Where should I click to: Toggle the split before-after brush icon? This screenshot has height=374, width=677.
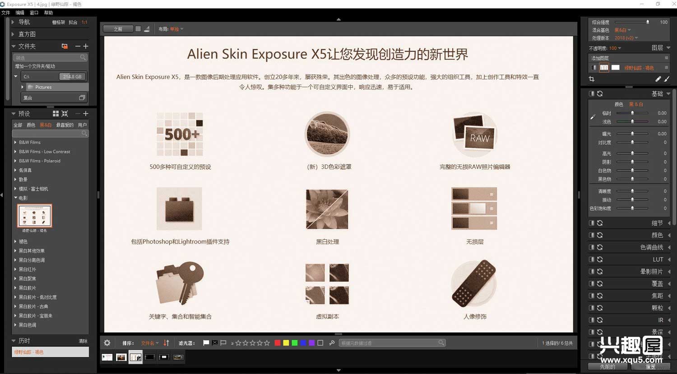coord(147,29)
